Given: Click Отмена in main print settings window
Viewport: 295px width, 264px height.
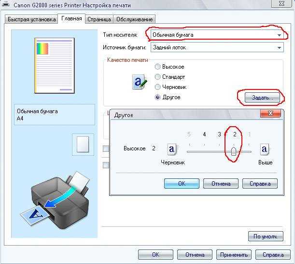Looking at the screenshot, I should pyautogui.click(x=195, y=255).
